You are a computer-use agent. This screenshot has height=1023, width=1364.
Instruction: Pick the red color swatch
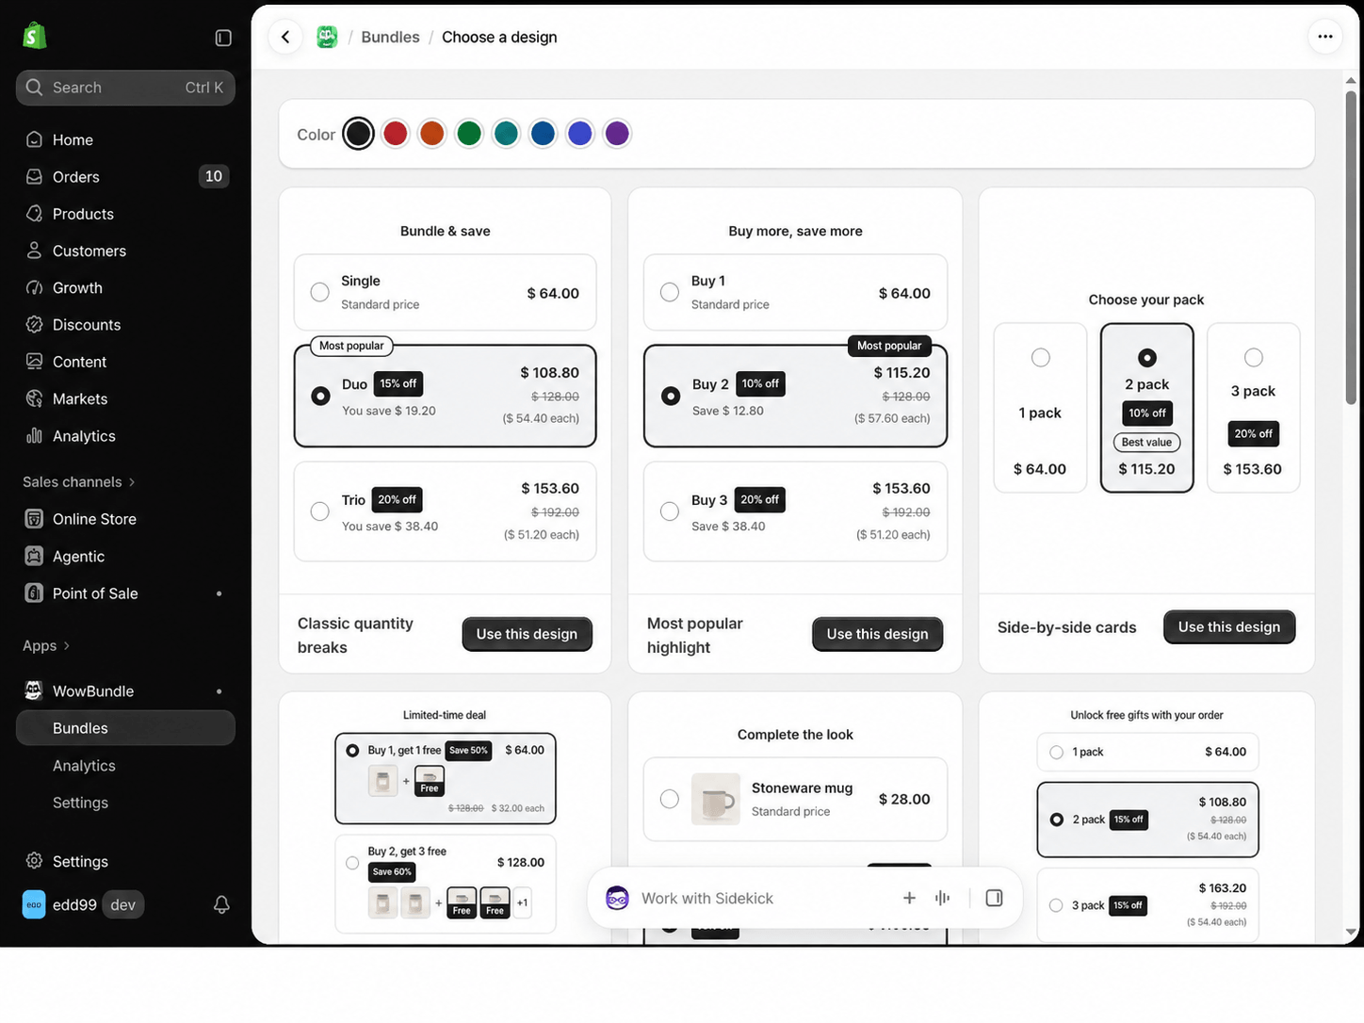[396, 134]
